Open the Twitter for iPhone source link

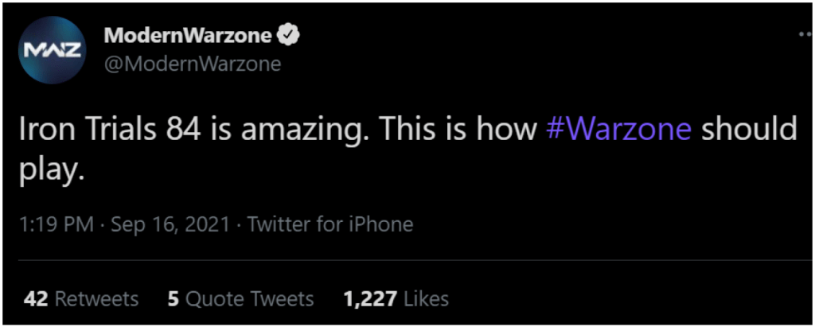330,224
